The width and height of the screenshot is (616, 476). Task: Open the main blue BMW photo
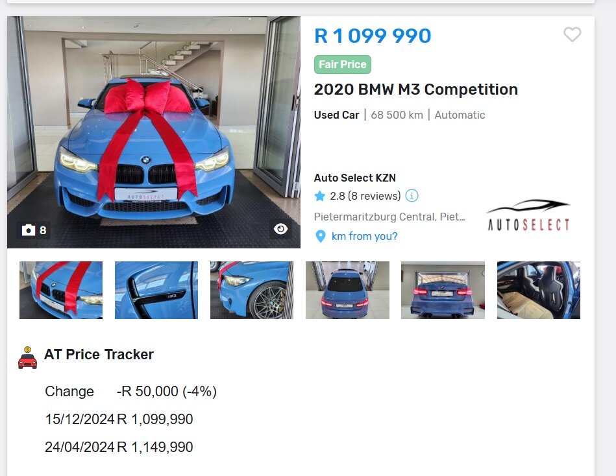[154, 132]
